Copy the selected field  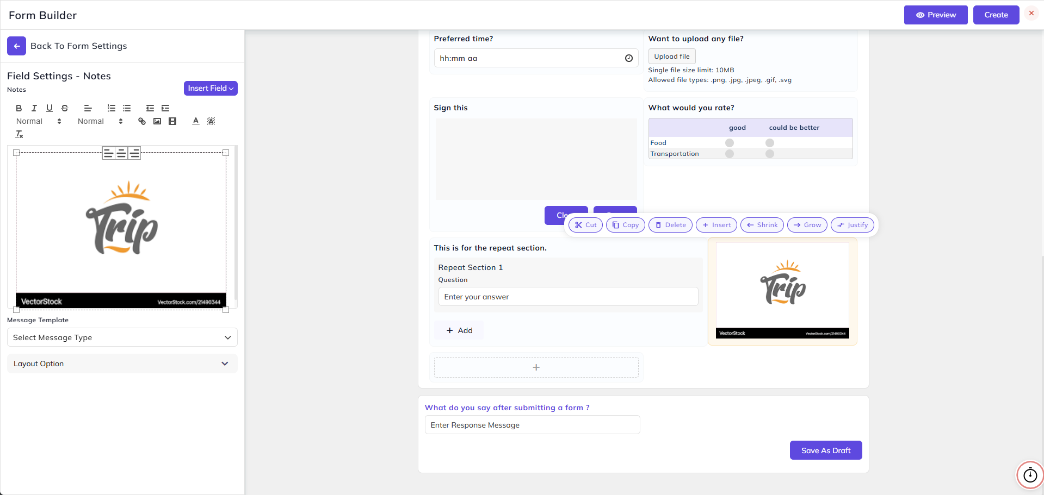click(x=626, y=225)
